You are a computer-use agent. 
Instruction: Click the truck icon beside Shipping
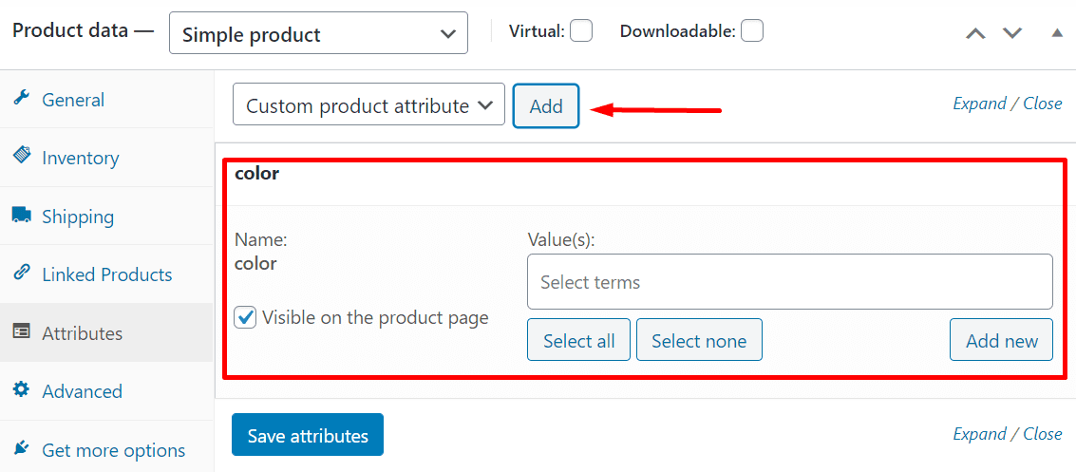pyautogui.click(x=21, y=215)
